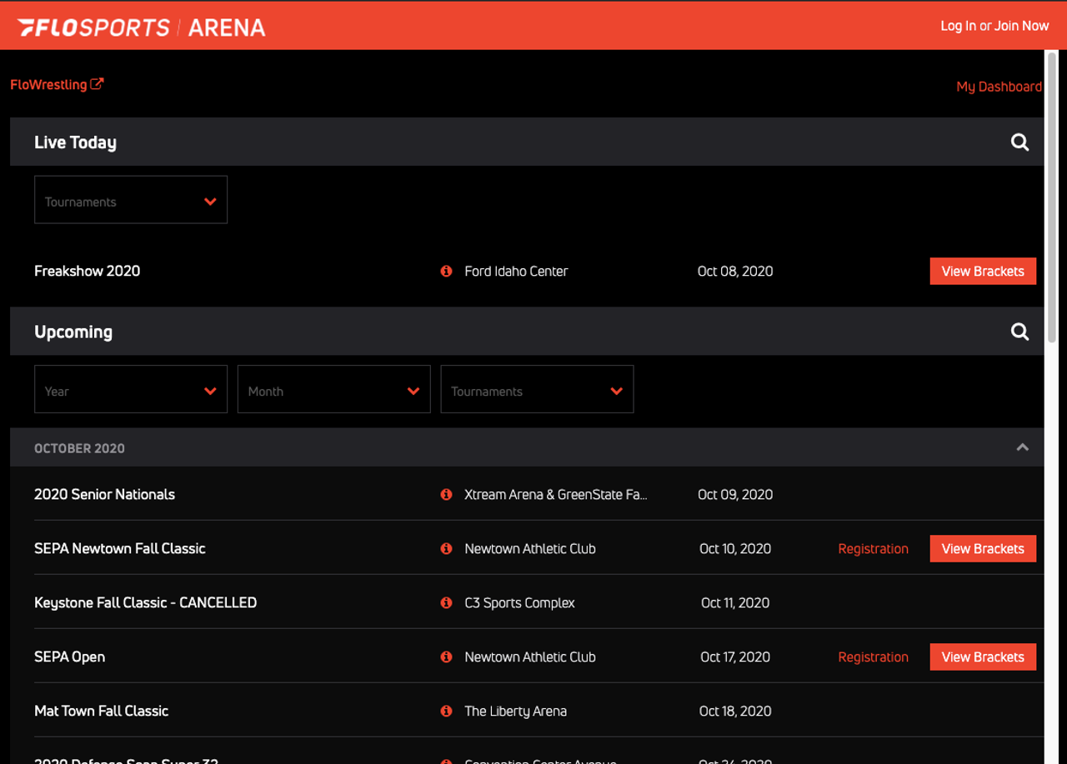Image resolution: width=1067 pixels, height=764 pixels.
Task: View info icon beside C3 Sports Complex
Action: [446, 602]
